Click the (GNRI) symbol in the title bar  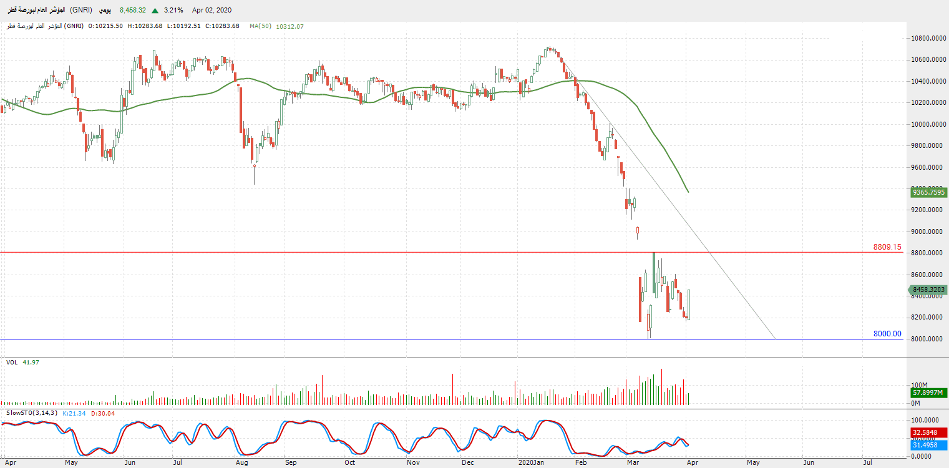(80, 11)
